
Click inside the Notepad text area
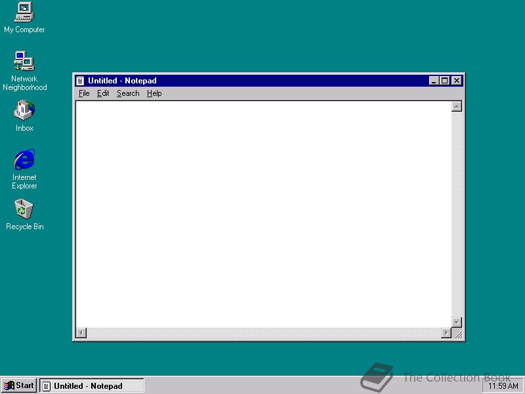tap(264, 214)
